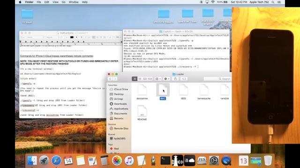Image resolution: width=300 pixels, height=168 pixels.
Task: Open the iB cloud app in Dock
Action: tap(189, 161)
